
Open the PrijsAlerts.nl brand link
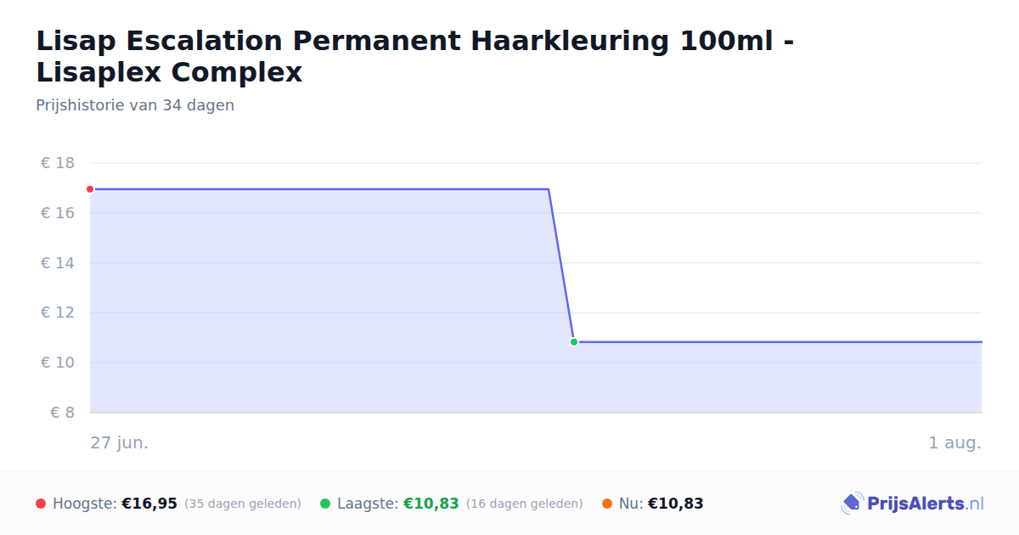[x=912, y=504]
